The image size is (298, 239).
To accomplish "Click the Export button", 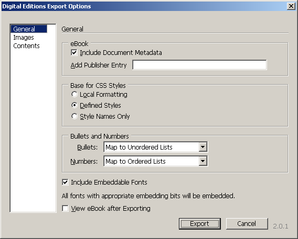I will pos(200,224).
